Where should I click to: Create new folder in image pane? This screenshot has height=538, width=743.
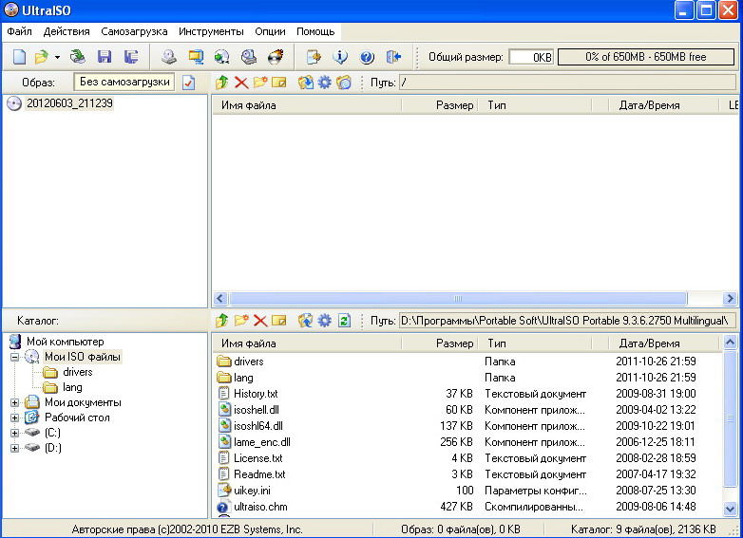[260, 83]
